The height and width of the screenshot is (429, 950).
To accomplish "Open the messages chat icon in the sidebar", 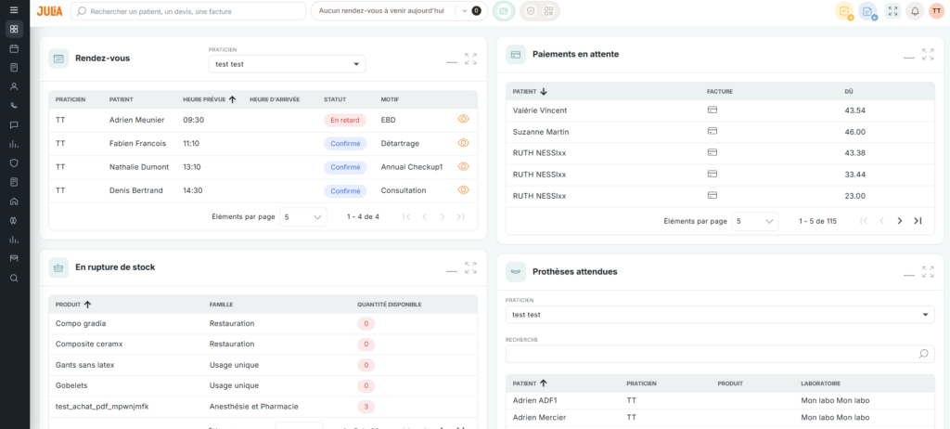I will tap(14, 125).
